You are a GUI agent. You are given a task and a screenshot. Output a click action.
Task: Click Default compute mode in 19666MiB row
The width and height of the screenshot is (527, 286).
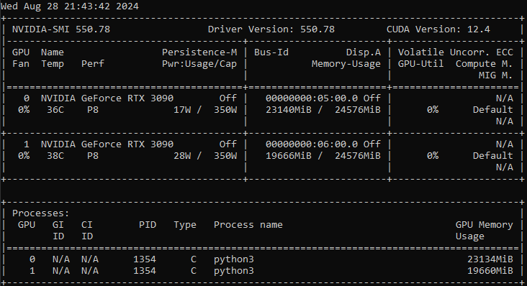493,156
